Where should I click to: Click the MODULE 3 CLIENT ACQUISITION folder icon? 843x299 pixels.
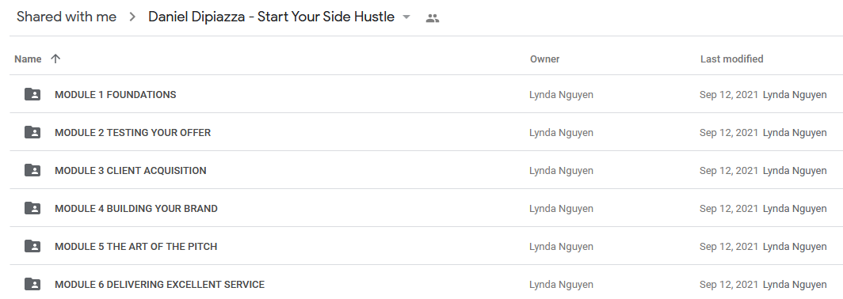coord(32,171)
